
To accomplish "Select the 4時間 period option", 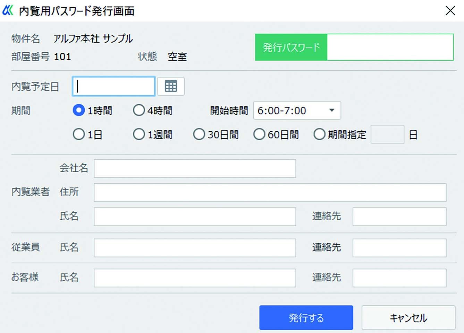I will tap(139, 110).
